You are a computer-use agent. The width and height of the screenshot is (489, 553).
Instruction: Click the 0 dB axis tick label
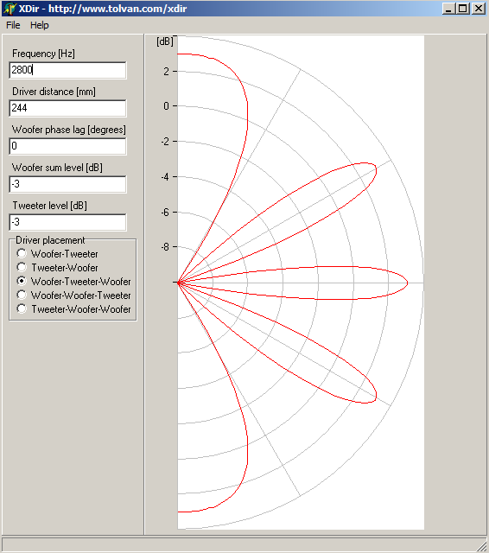[x=166, y=106]
